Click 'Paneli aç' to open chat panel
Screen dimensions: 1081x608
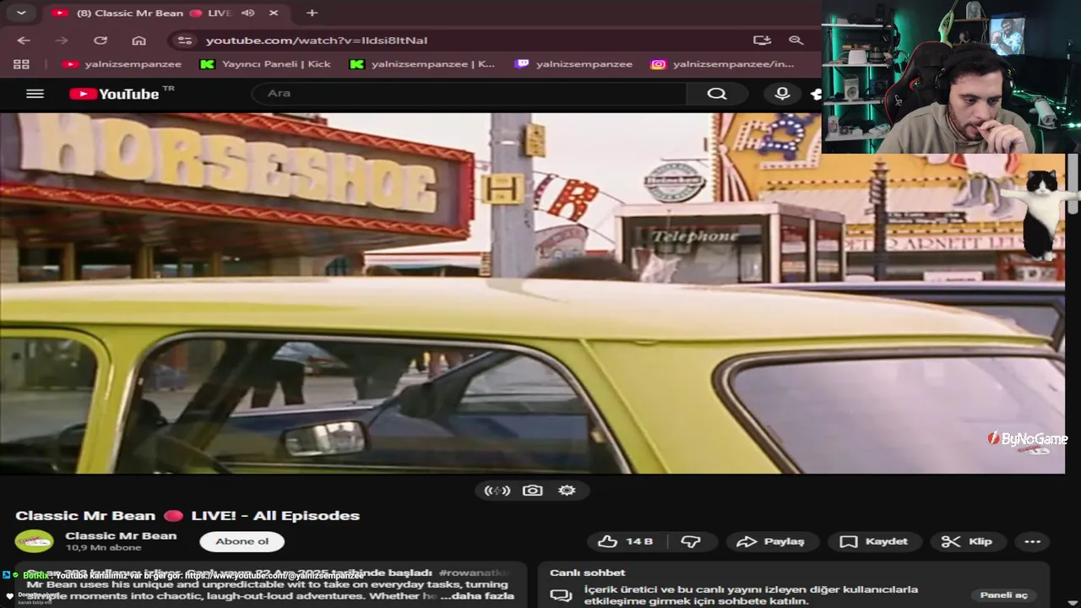tap(1004, 594)
